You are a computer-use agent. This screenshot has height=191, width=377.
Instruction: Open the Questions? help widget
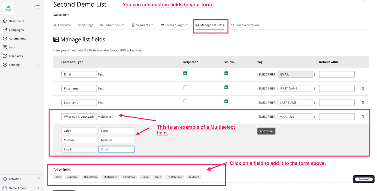click(363, 179)
